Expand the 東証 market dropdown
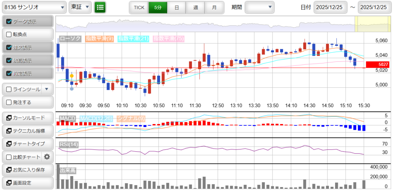 coord(80,7)
